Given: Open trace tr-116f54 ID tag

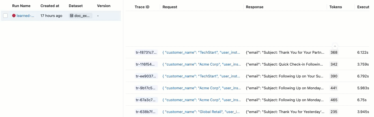Looking at the screenshot, I should tap(146, 64).
